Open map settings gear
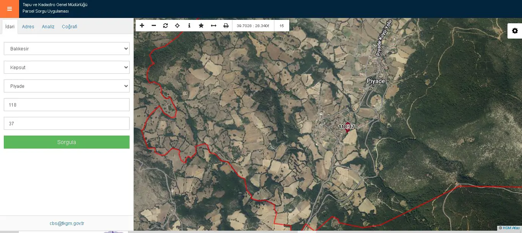The image size is (522, 233). tap(515, 31)
